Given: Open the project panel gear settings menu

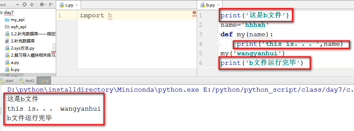Looking at the screenshot, I should 43,4.
